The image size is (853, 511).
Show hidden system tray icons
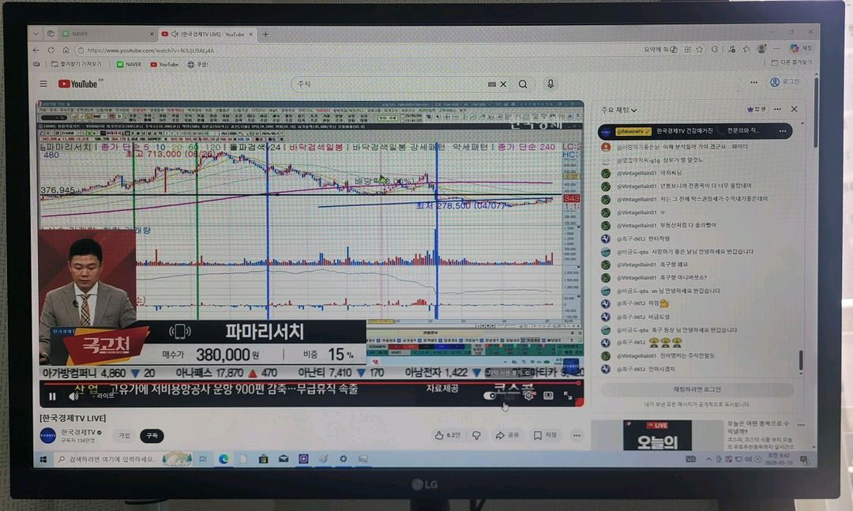pyautogui.click(x=708, y=460)
